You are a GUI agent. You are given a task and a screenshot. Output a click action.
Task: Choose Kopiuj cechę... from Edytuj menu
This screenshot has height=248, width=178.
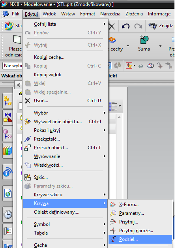66,57
